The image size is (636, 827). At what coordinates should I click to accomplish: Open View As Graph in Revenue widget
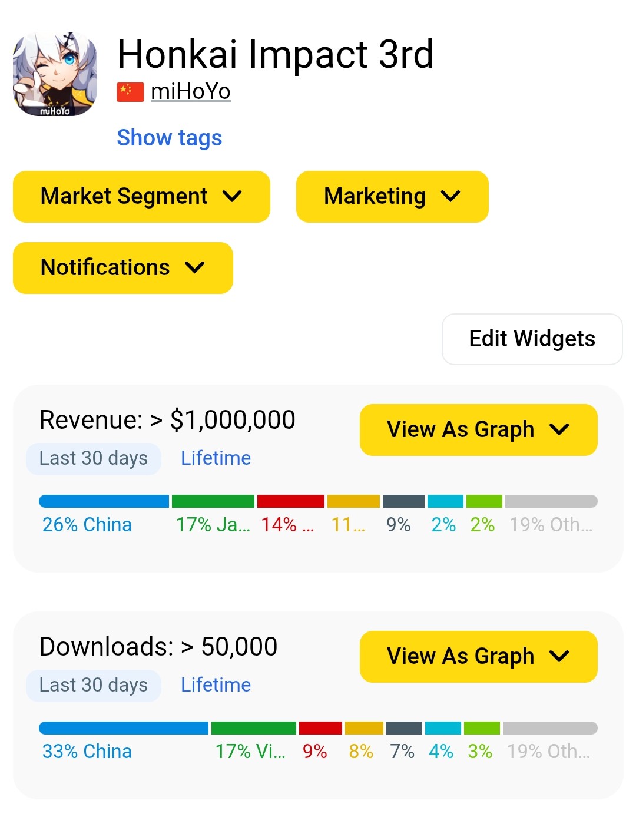coord(479,430)
